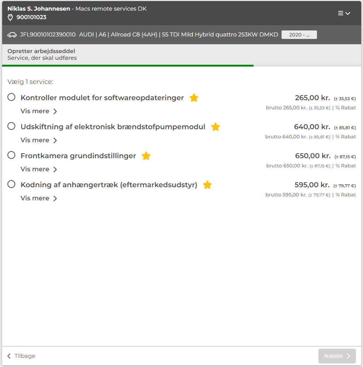Select Kontroller modulet for softwareopdateringer radio button
This screenshot has height=367, width=363.
(11, 97)
